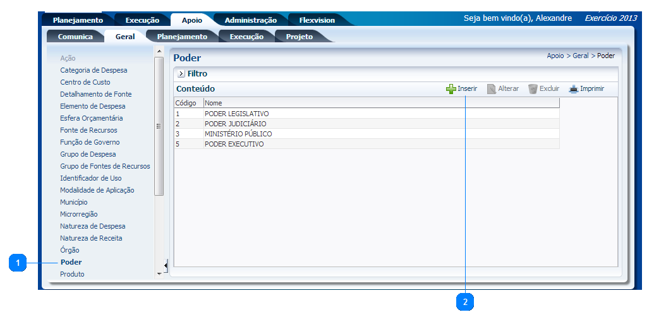The width and height of the screenshot is (666, 317).
Task: Open the Flexvision tab
Action: pyautogui.click(x=317, y=20)
